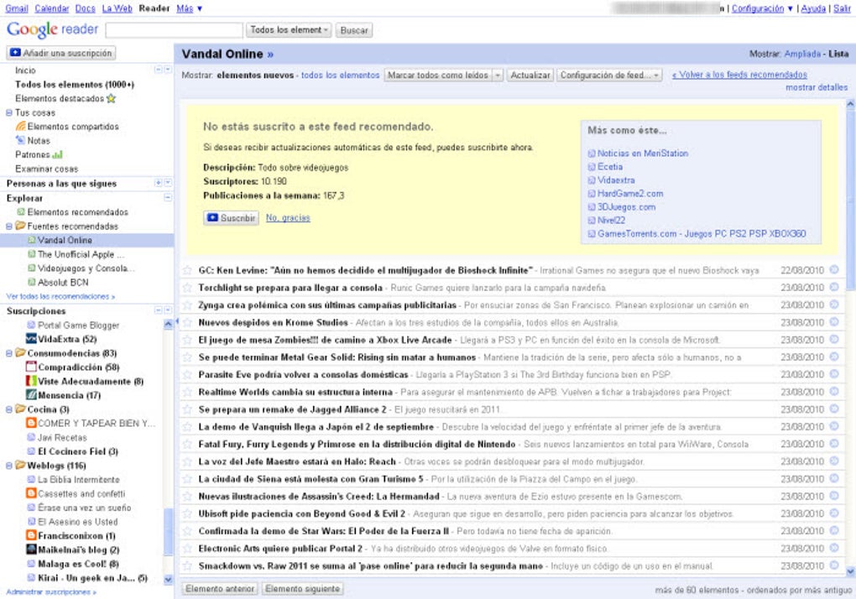The height and width of the screenshot is (599, 856).
Task: Click the subscriptions list scrollbar thumb
Action: click(x=168, y=532)
